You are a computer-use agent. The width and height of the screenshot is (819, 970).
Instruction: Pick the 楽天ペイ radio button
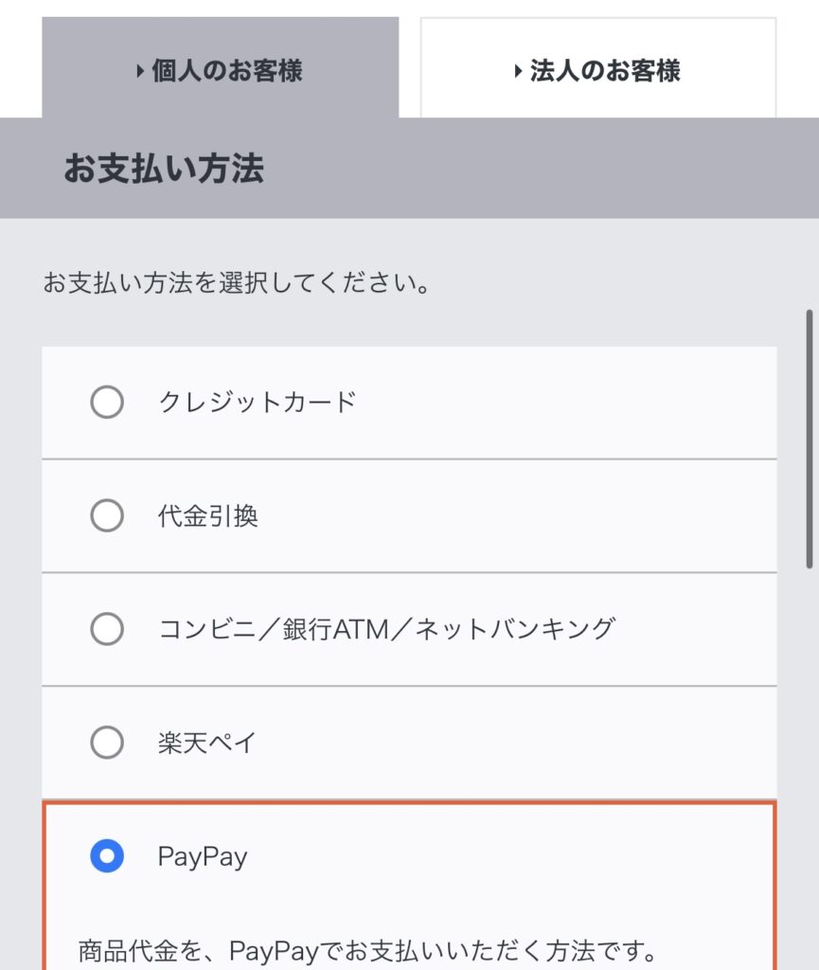(x=107, y=743)
